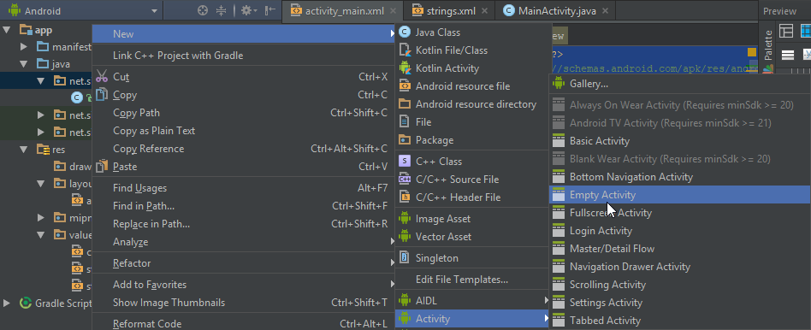The width and height of the screenshot is (811, 330).
Task: Collapse the res folder arrow
Action: coord(24,150)
